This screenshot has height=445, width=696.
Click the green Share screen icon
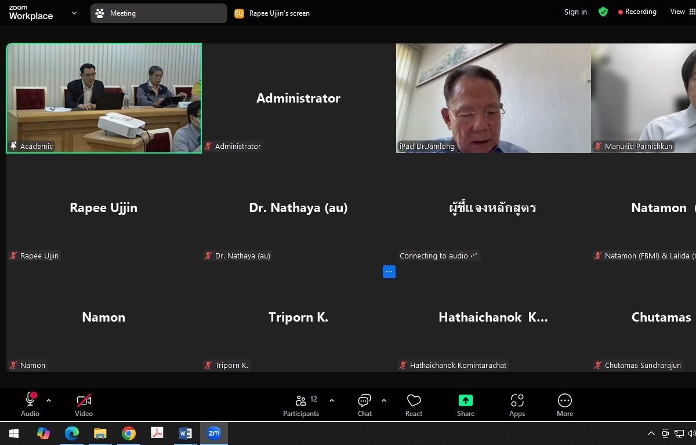point(465,400)
